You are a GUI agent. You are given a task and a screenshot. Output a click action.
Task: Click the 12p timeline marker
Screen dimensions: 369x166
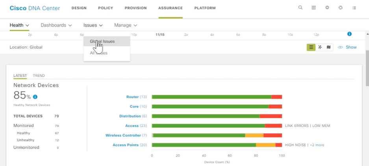coord(316,35)
